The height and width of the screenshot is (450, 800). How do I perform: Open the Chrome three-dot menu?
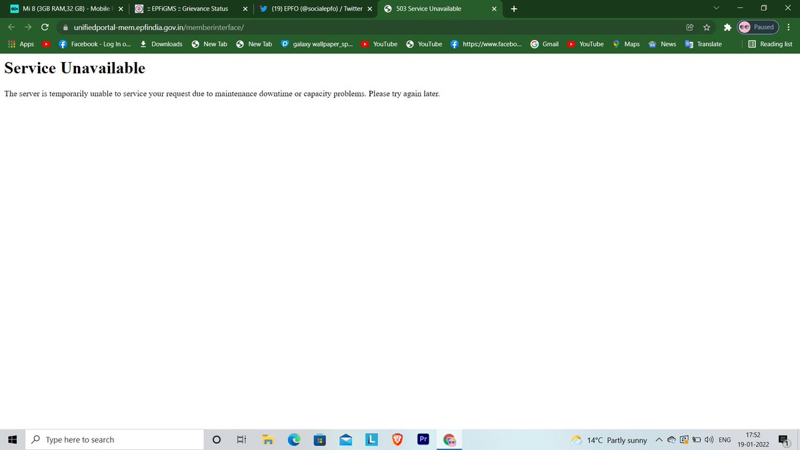[788, 27]
